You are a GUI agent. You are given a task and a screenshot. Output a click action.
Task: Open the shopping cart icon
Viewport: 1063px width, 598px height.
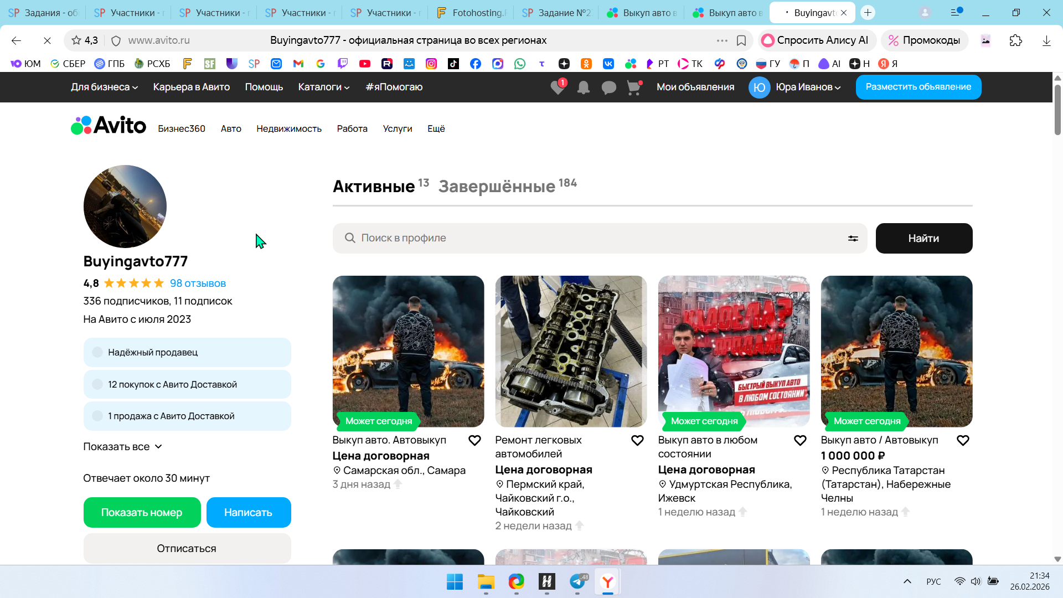point(633,87)
